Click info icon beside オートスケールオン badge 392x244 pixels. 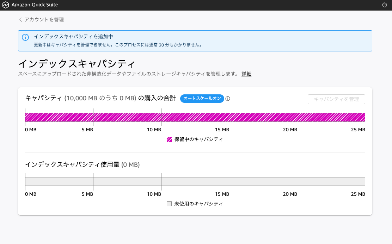(228, 99)
